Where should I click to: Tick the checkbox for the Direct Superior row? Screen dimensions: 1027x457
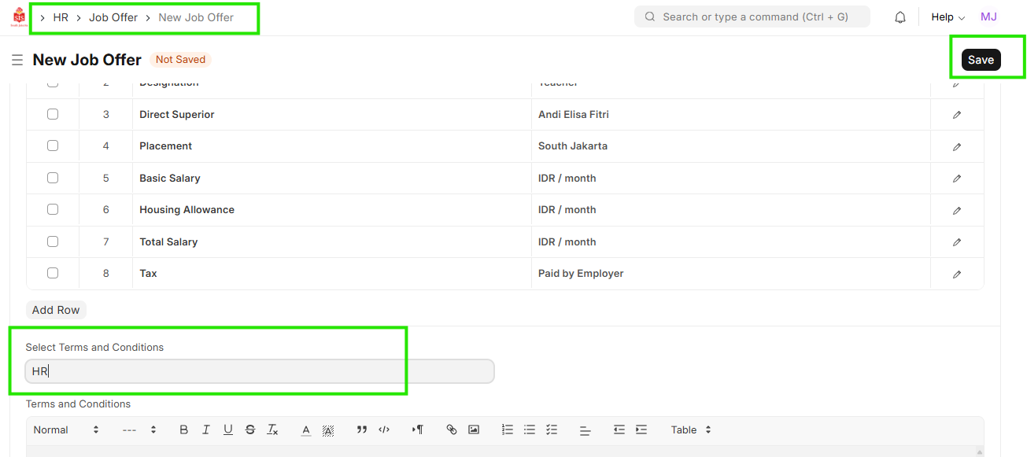(53, 114)
